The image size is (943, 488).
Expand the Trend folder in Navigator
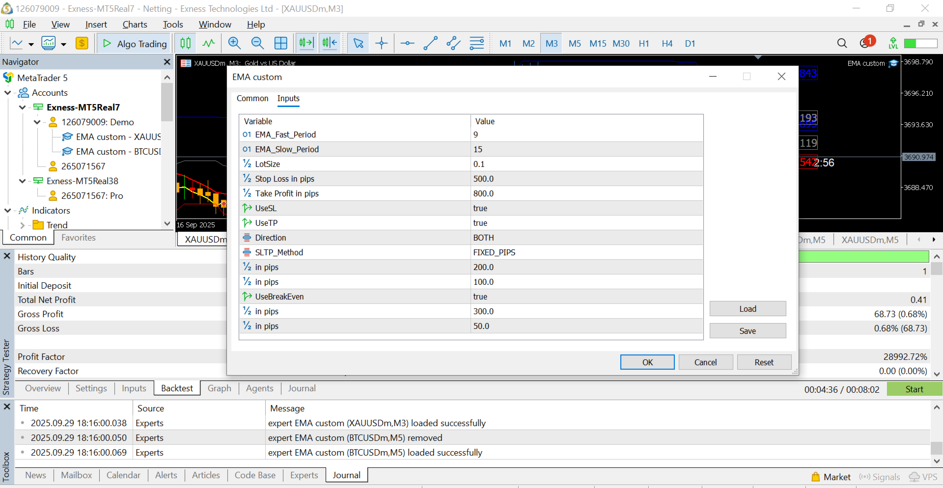pyautogui.click(x=23, y=225)
